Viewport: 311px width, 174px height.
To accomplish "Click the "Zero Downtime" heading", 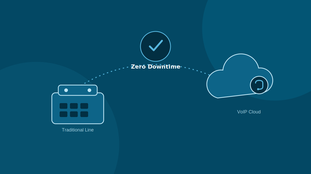I will [155, 67].
